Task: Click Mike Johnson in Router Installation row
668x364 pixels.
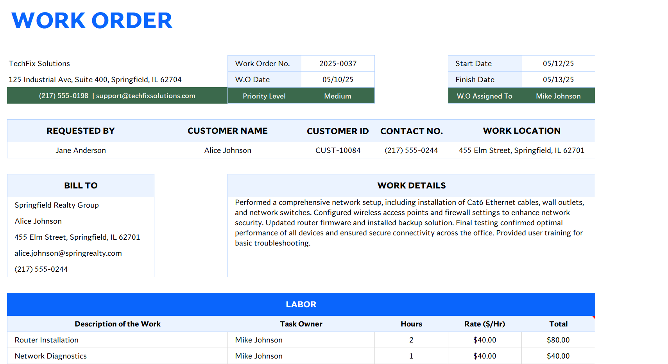Action: 259,340
